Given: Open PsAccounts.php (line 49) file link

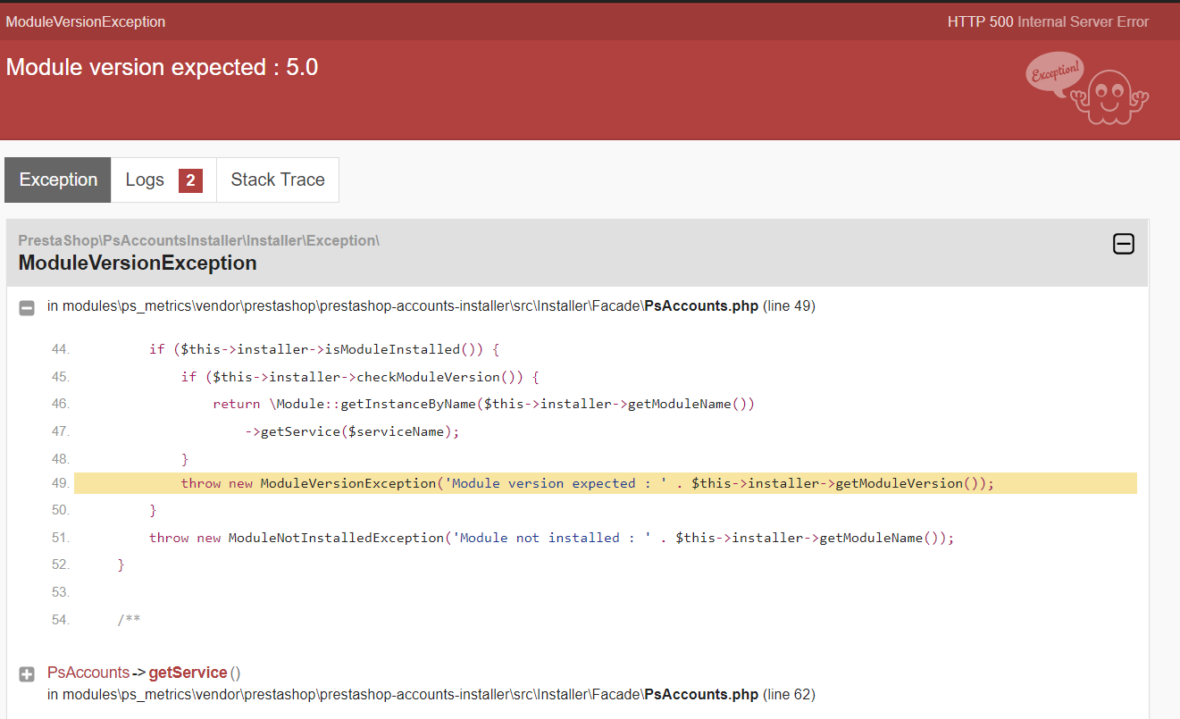Looking at the screenshot, I should pyautogui.click(x=701, y=306).
